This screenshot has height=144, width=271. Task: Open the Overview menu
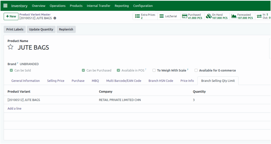point(39,6)
